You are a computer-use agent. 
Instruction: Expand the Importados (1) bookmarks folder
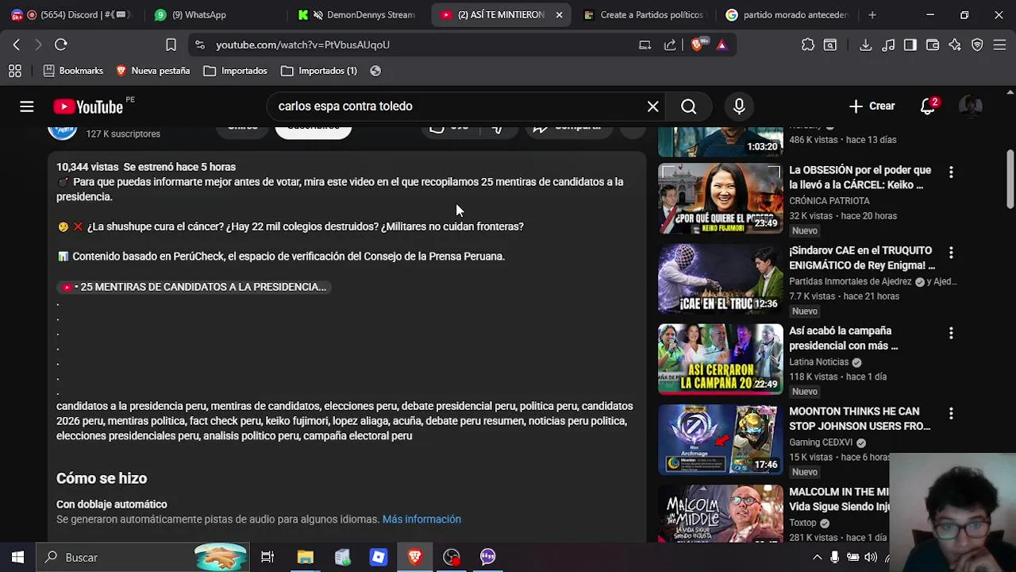(x=319, y=71)
